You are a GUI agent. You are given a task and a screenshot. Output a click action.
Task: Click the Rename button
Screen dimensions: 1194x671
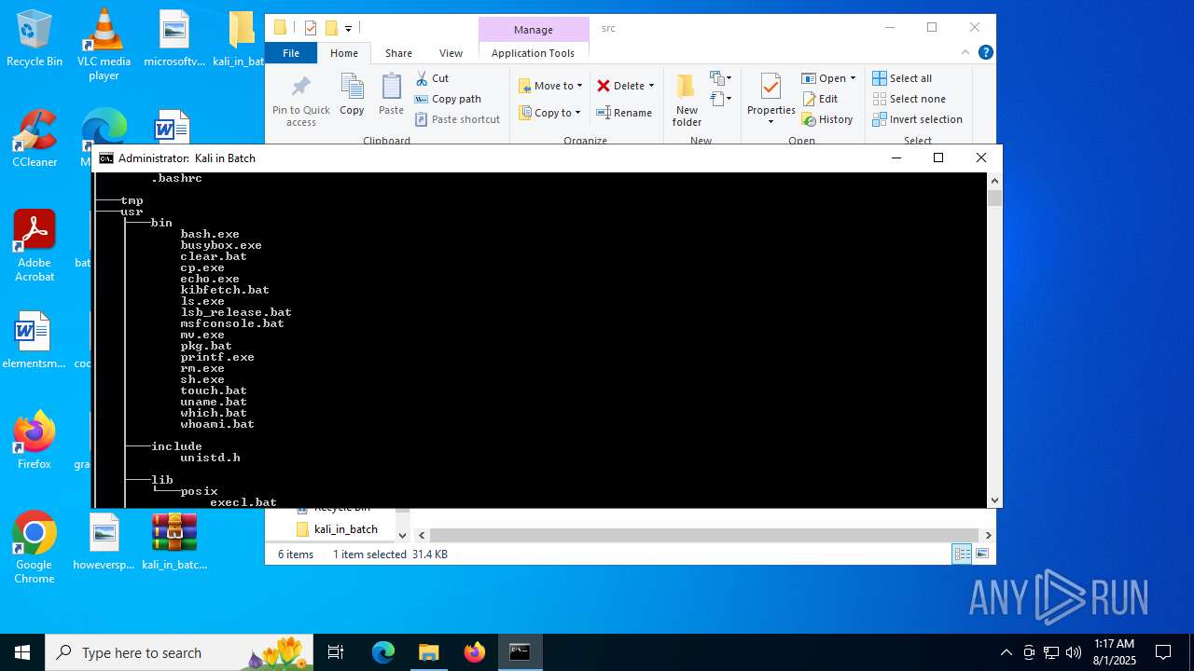(624, 113)
